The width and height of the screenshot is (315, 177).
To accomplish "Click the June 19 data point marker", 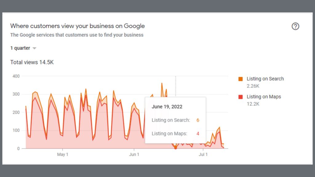I will pyautogui.click(x=176, y=148).
